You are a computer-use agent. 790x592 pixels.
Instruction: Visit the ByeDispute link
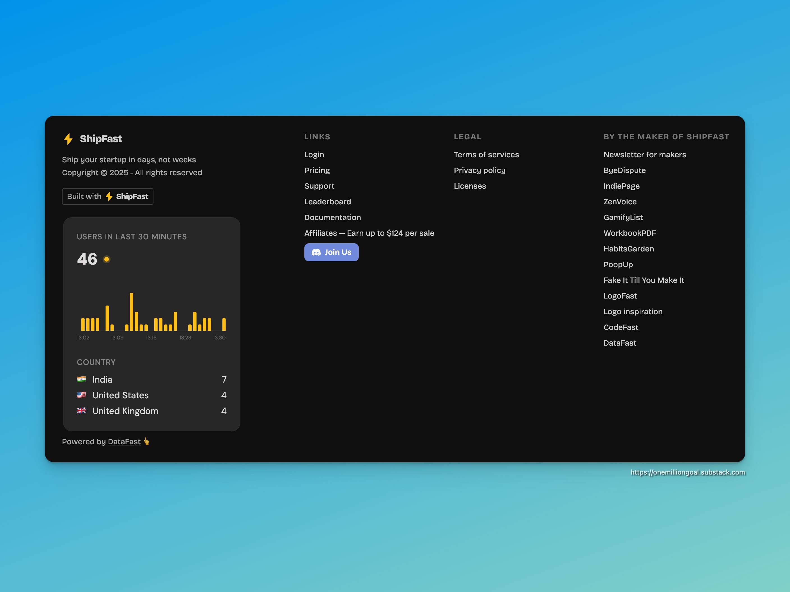624,170
